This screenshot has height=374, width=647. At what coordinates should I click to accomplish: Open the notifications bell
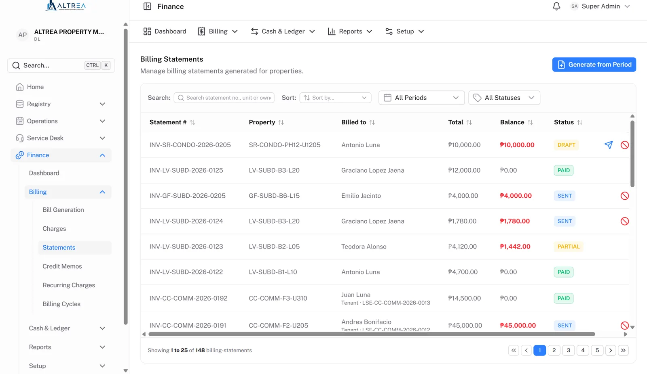point(556,6)
